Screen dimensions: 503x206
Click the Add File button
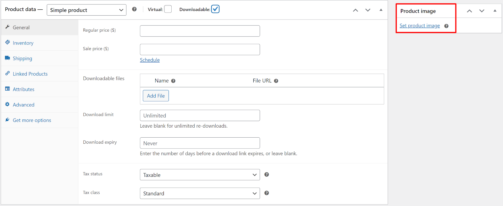pos(156,96)
